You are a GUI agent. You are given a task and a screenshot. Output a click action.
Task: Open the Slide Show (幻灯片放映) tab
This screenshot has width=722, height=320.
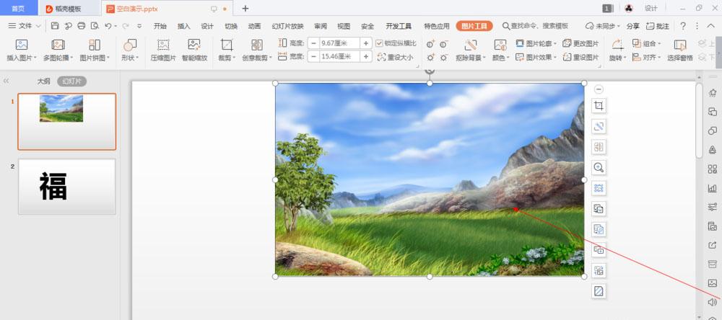288,26
